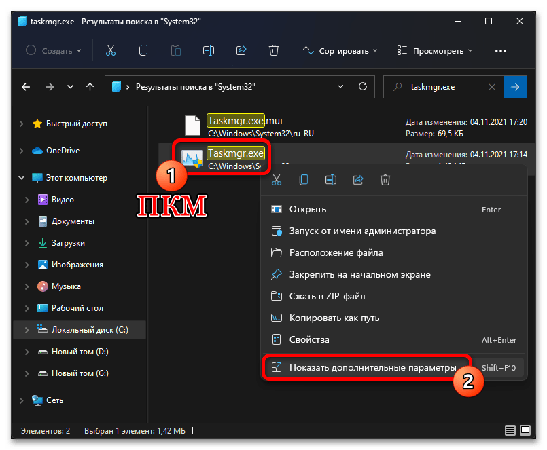This screenshot has width=547, height=450.
Task: Refresh the search results
Action: tap(363, 86)
